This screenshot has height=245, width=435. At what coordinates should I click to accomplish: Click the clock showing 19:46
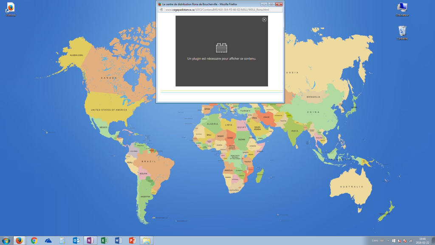pos(422,241)
